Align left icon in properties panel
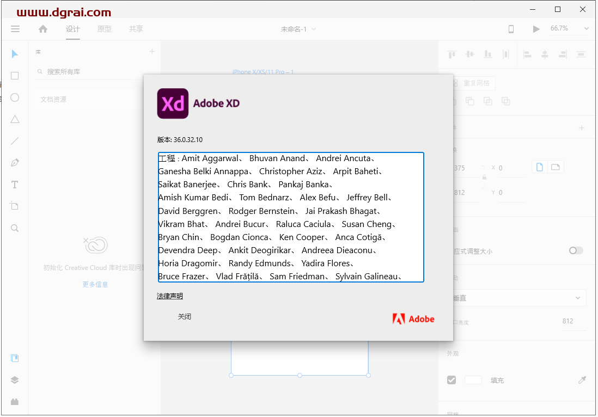 click(527, 54)
